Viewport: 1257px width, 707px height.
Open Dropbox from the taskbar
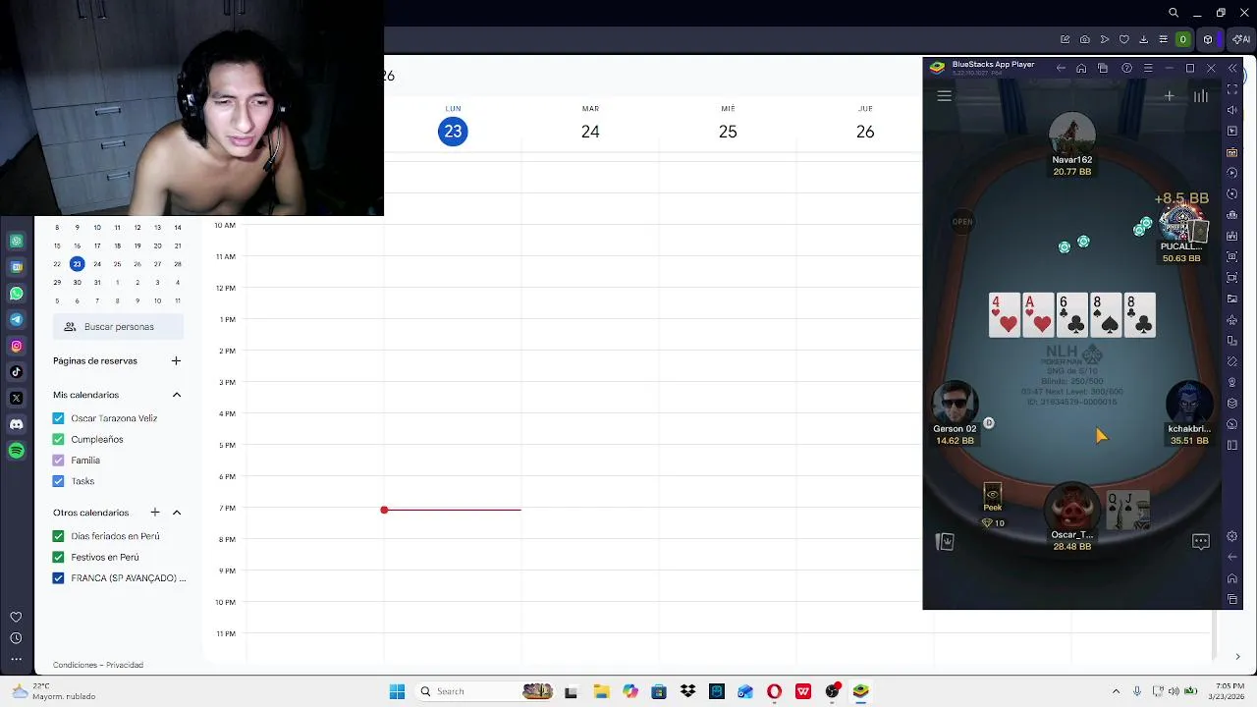pos(687,691)
